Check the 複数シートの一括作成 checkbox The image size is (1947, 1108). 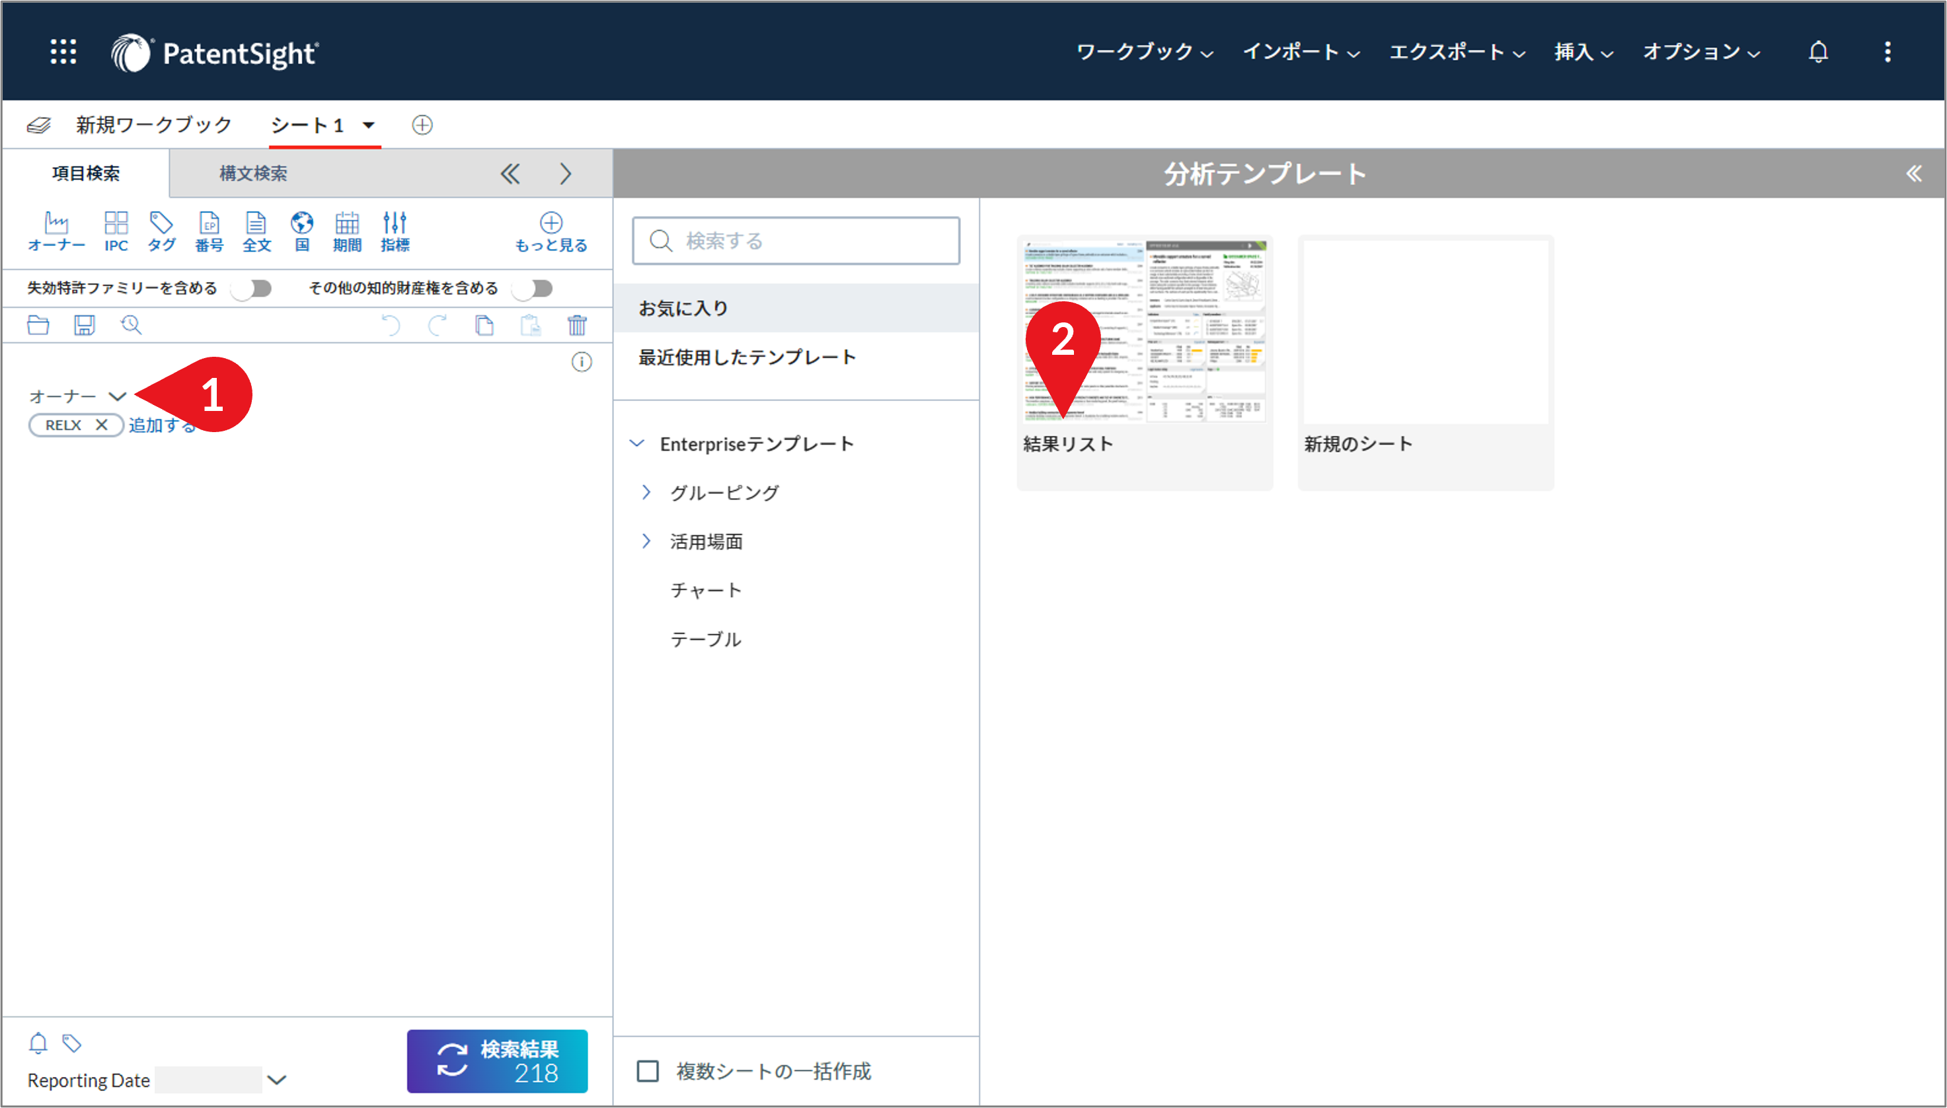coord(648,1071)
